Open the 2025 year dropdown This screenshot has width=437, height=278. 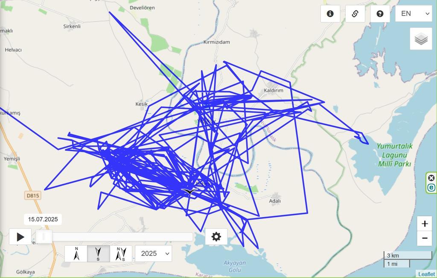[x=154, y=254]
